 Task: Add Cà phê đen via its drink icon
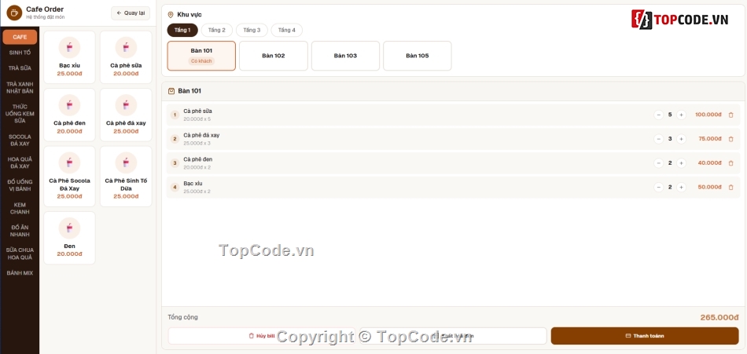coord(69,105)
